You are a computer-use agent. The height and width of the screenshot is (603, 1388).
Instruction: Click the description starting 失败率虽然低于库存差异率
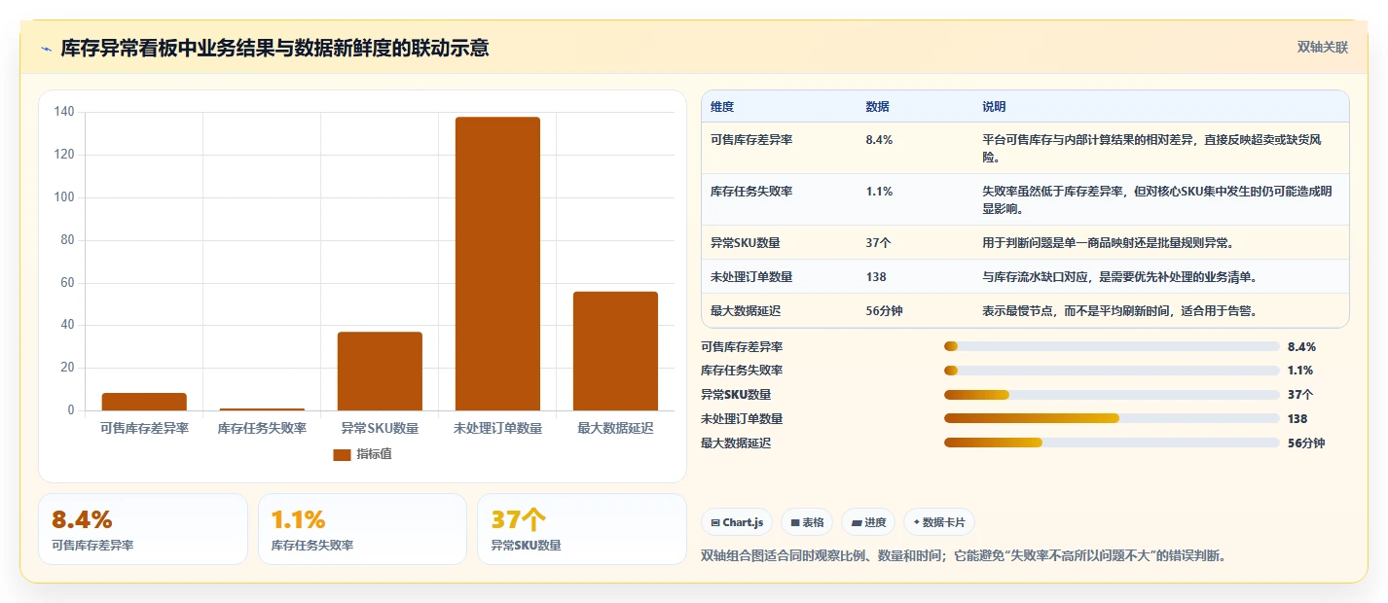(x=1158, y=199)
